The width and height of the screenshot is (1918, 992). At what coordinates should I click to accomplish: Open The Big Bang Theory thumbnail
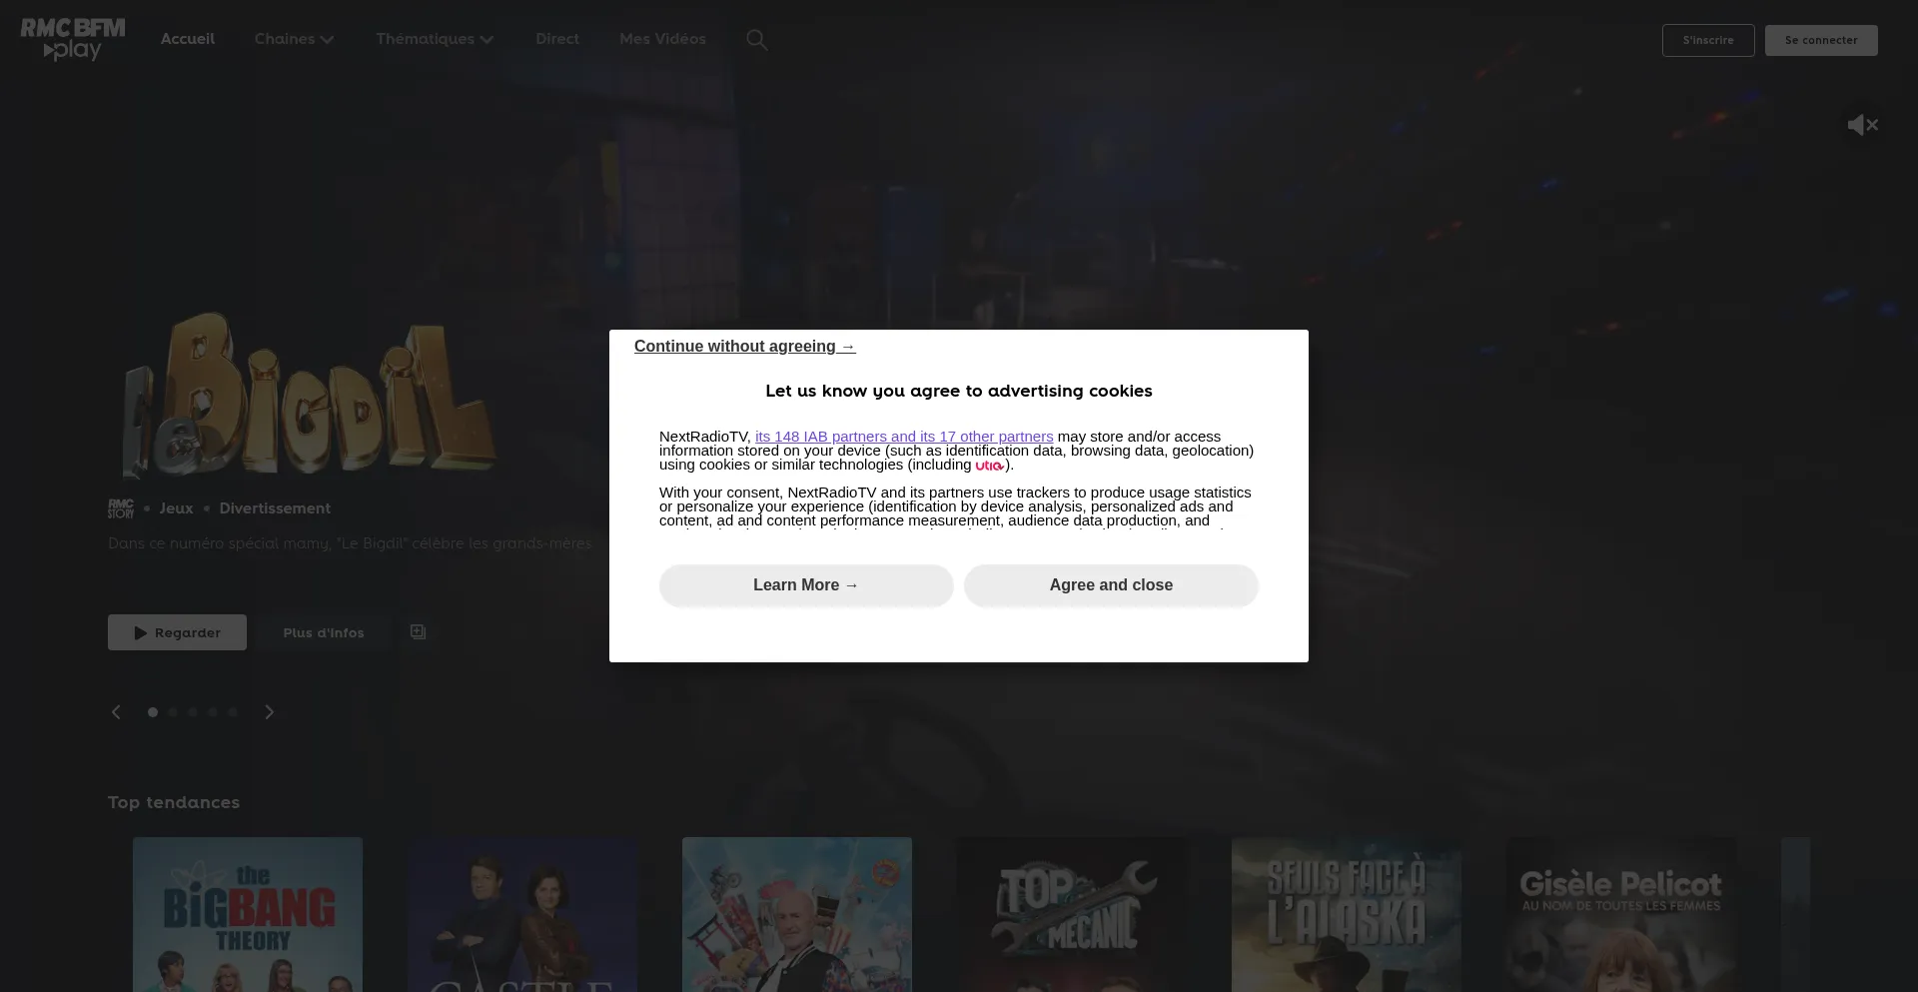click(248, 914)
